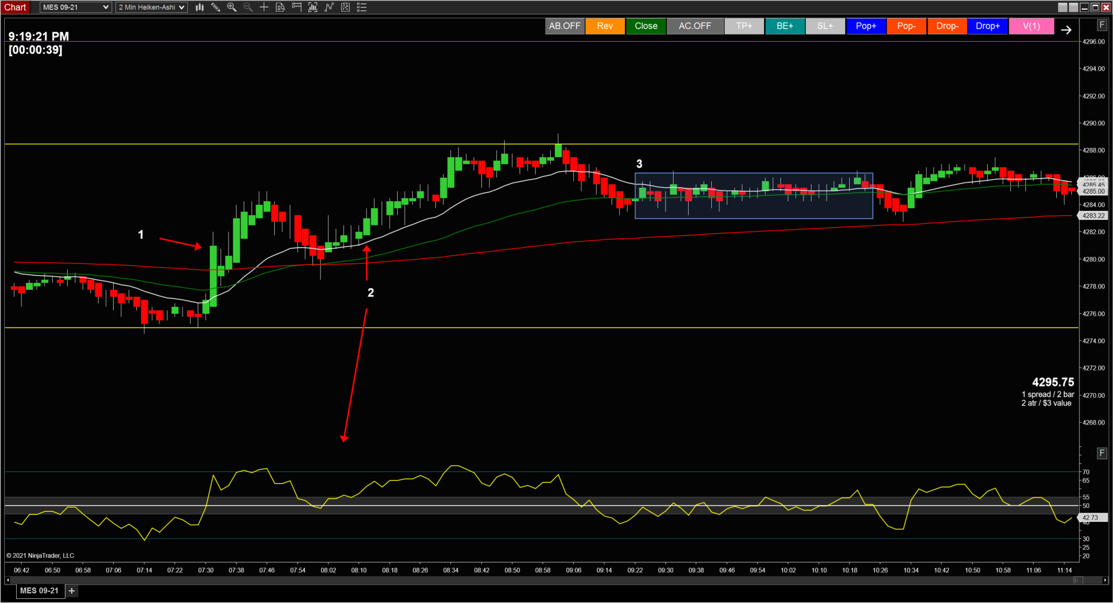Open the MES 09-21 instrument dropdown
The image size is (1113, 603).
point(75,8)
